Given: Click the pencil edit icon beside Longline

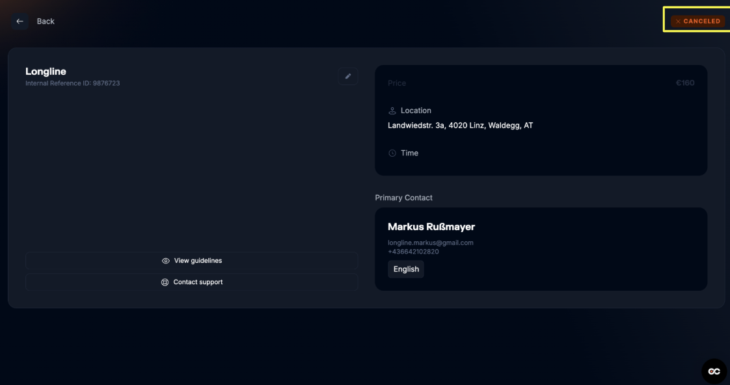Looking at the screenshot, I should point(348,77).
